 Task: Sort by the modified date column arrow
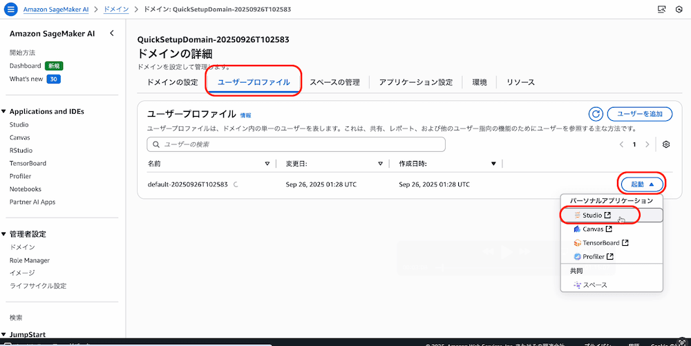(380, 164)
